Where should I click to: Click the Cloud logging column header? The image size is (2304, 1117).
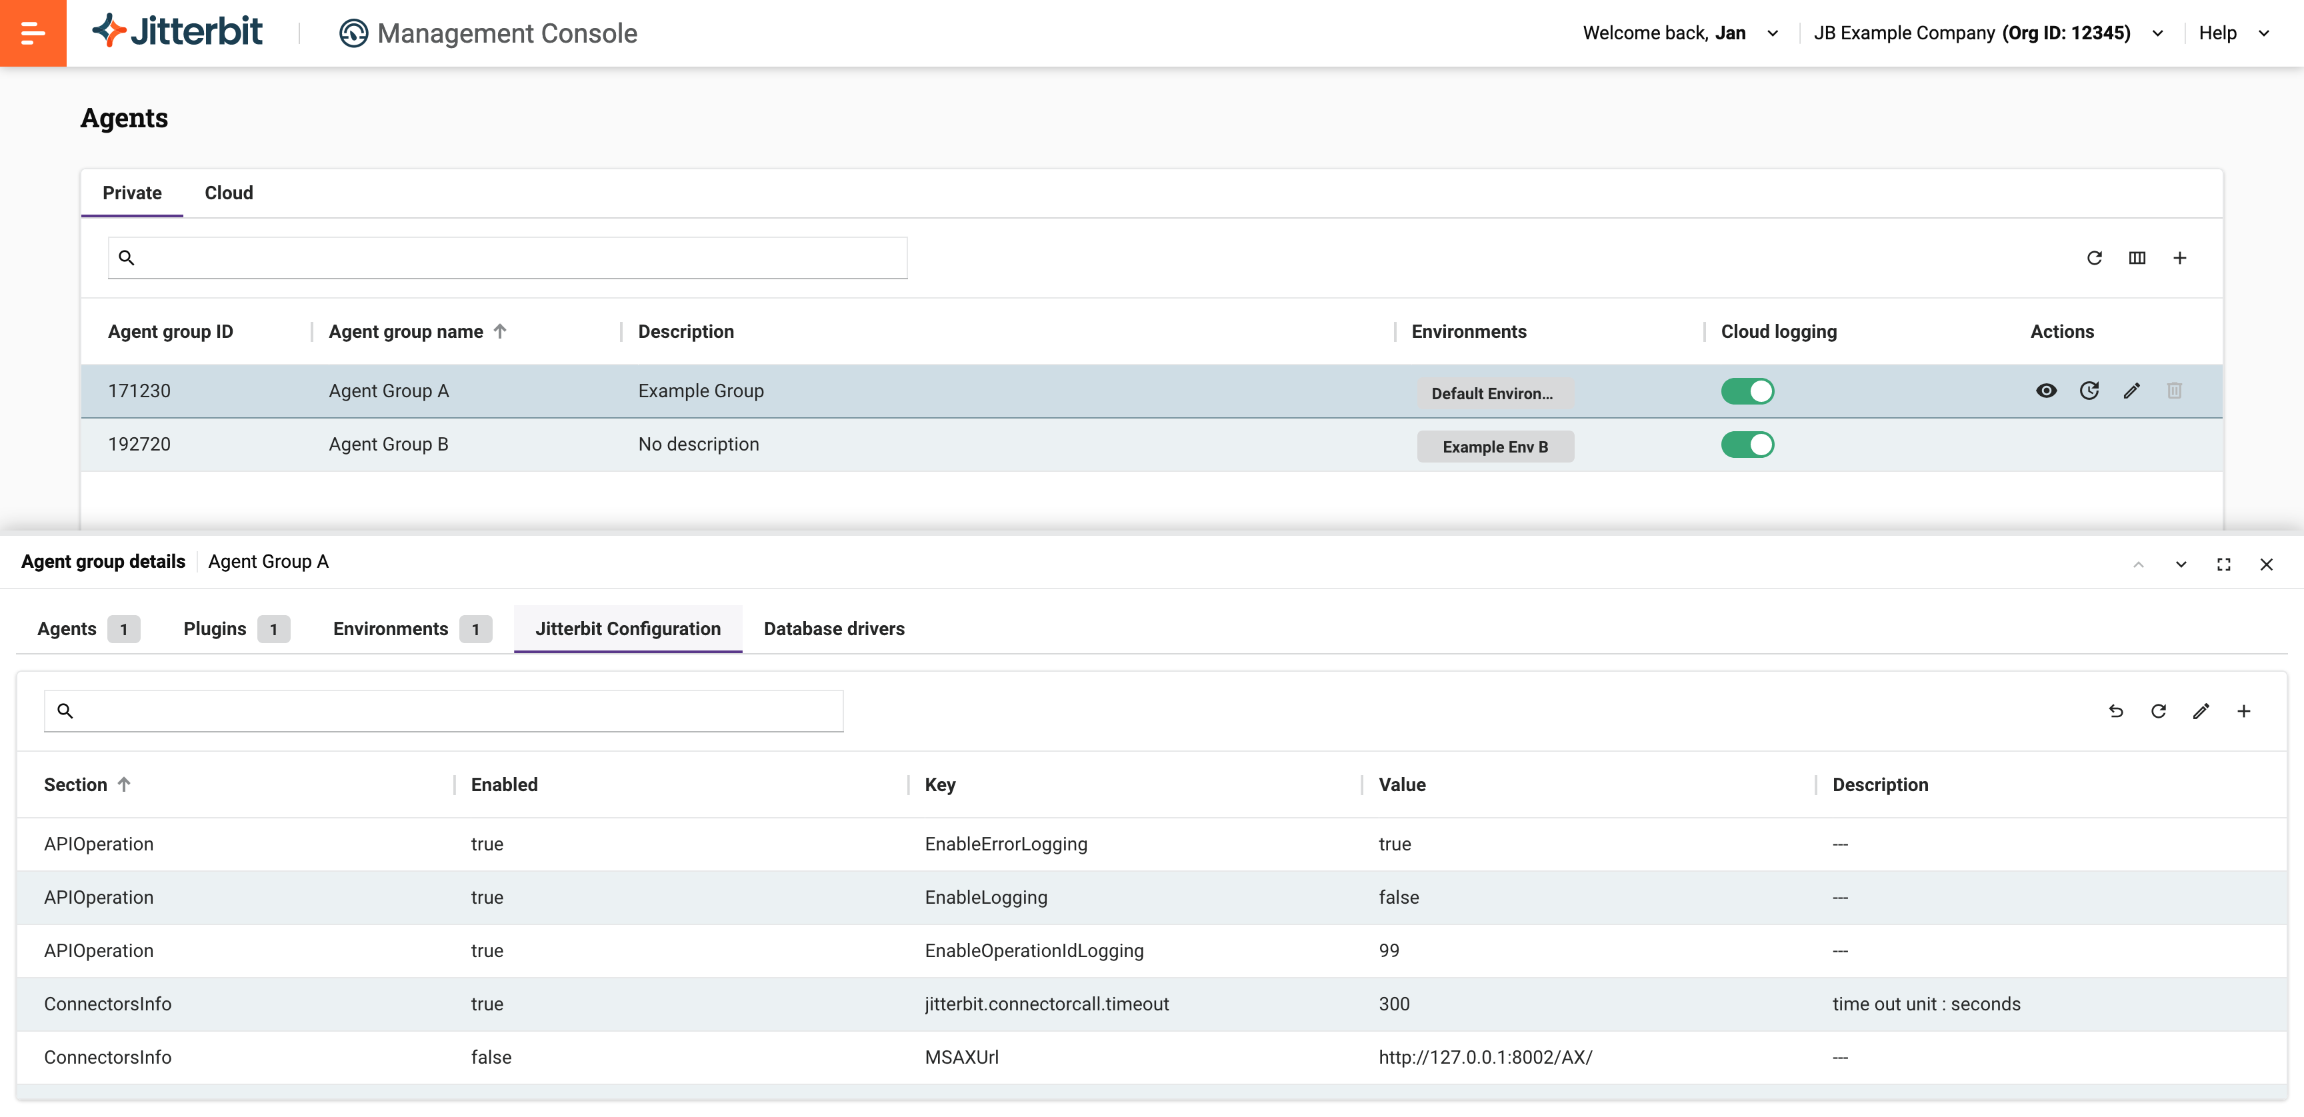click(x=1778, y=332)
